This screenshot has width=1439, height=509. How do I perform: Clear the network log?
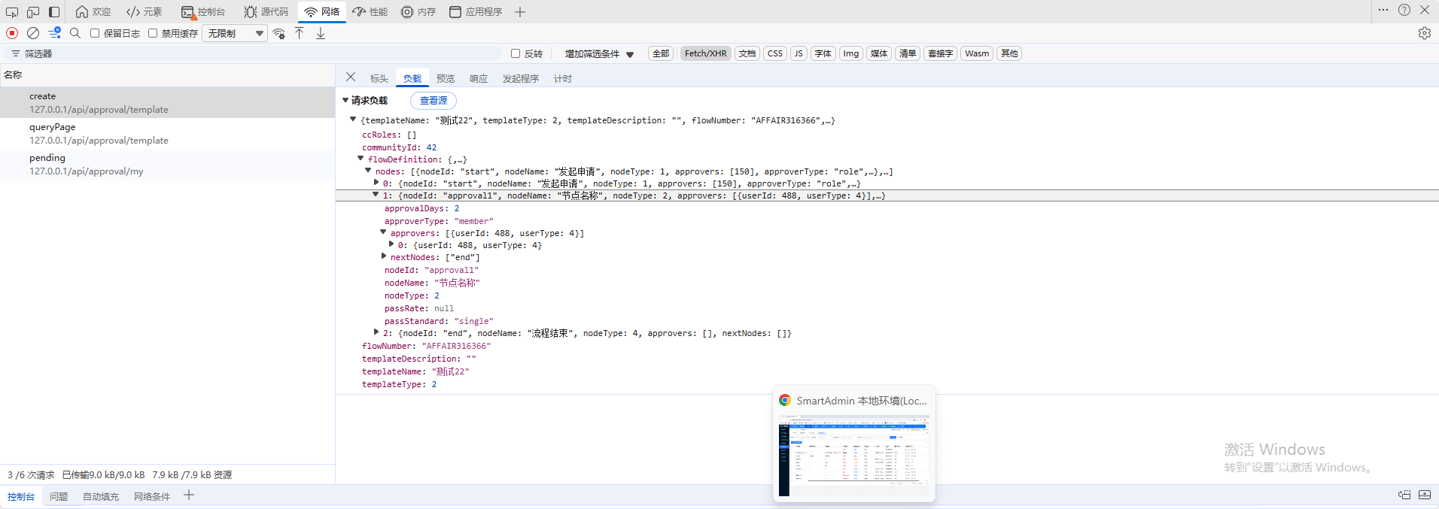tap(33, 33)
